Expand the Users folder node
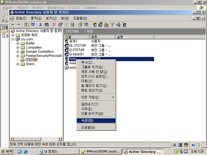This screenshot has height=155, width=207. point(18,64)
